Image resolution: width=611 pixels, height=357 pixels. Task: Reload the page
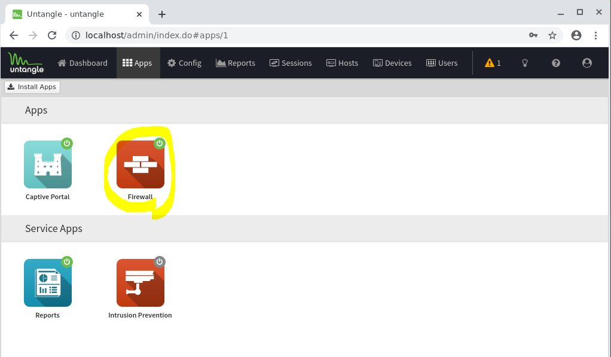[52, 35]
